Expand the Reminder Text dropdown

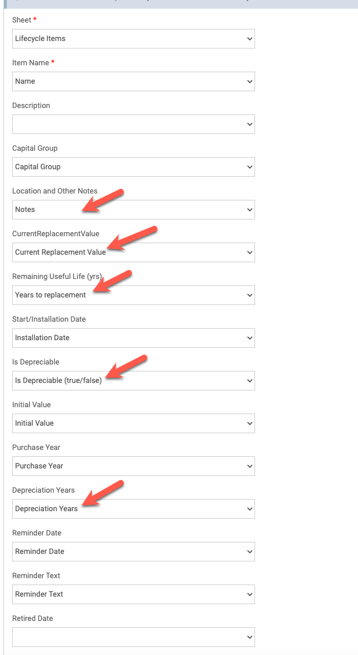tap(133, 594)
